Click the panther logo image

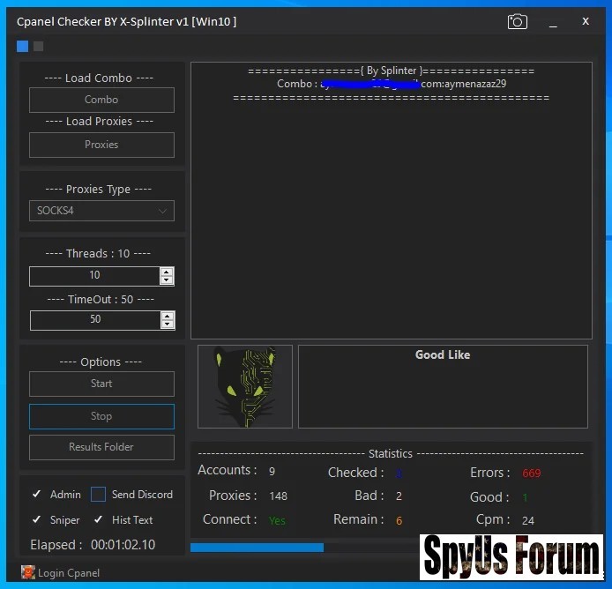click(245, 386)
